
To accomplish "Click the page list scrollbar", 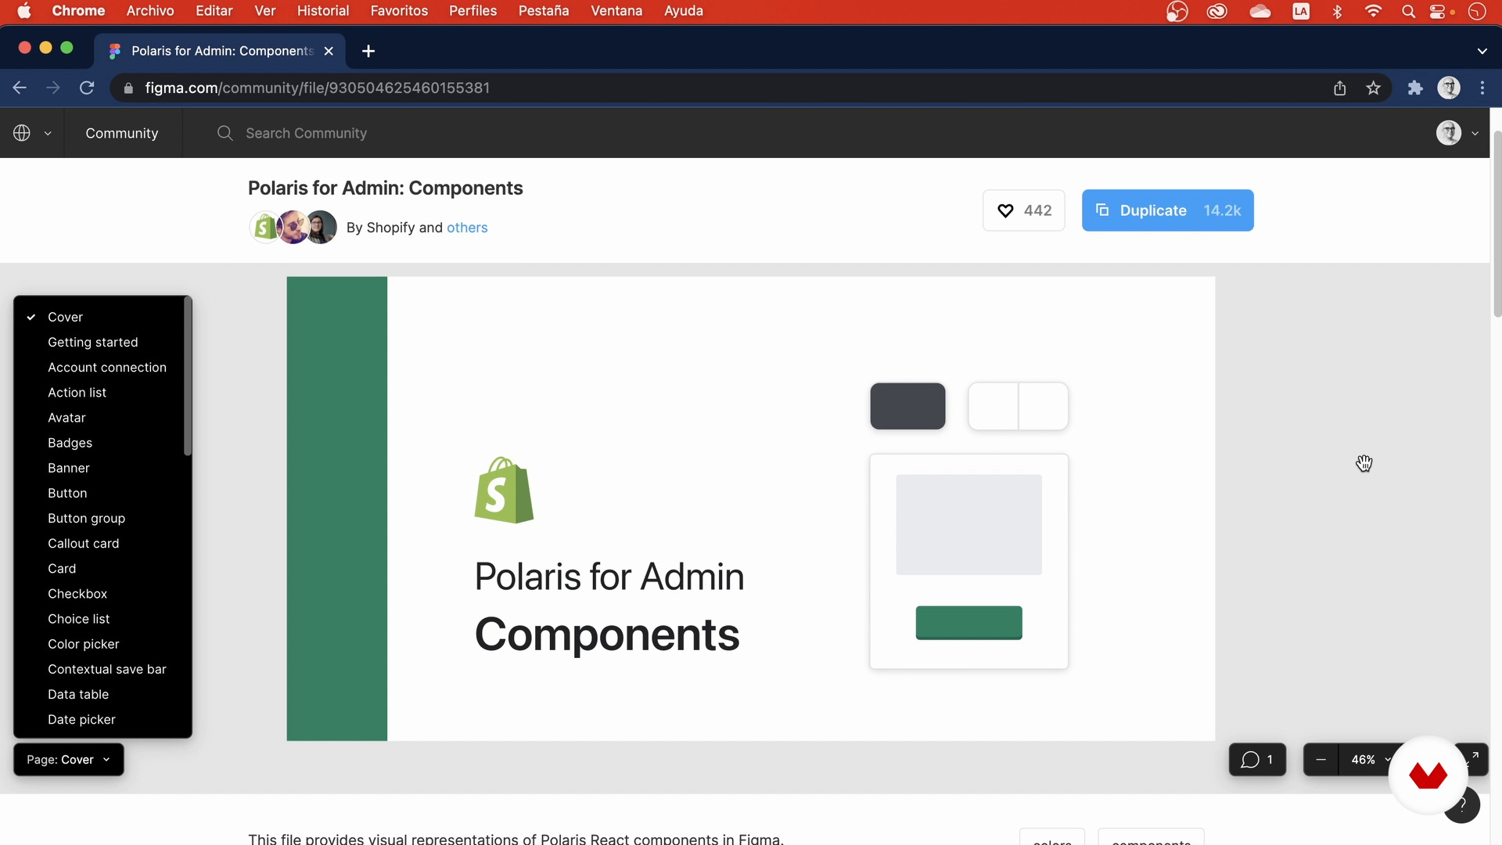I will pos(188,376).
